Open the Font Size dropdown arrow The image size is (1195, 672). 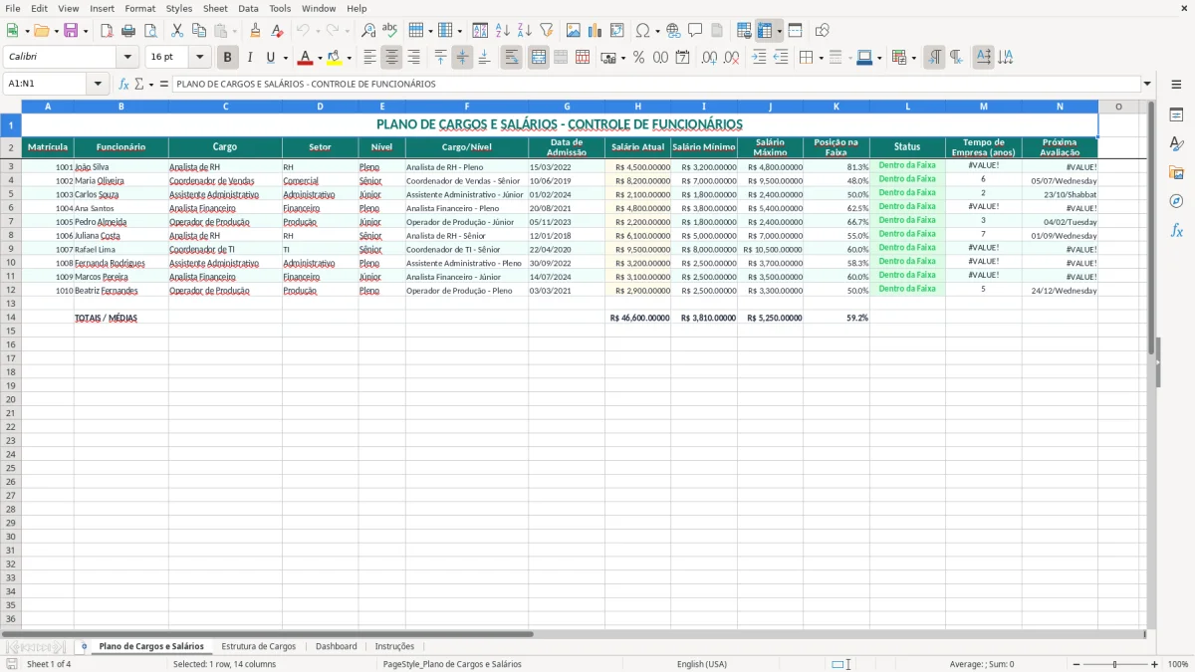pos(199,58)
